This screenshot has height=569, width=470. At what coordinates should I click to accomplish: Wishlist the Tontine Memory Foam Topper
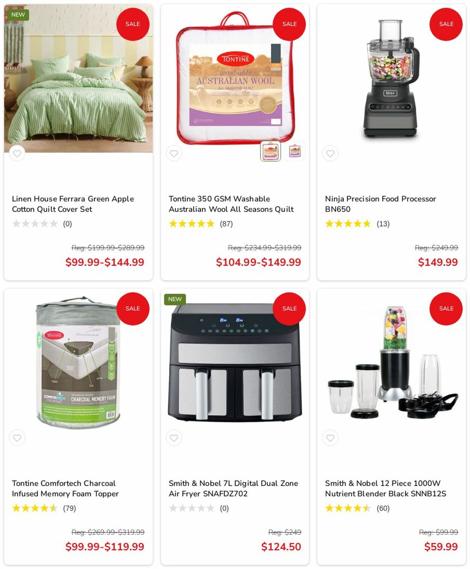point(17,438)
